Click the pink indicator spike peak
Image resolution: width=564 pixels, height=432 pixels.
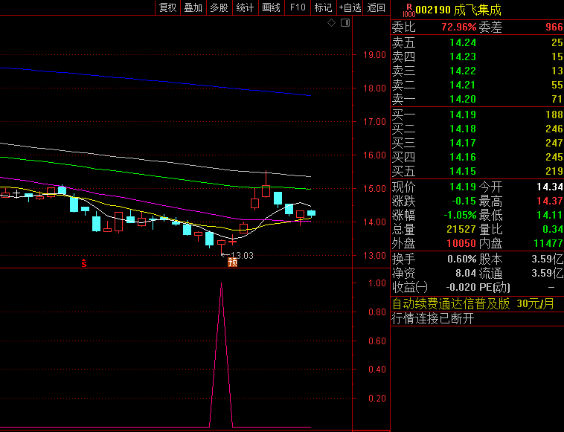point(221,284)
